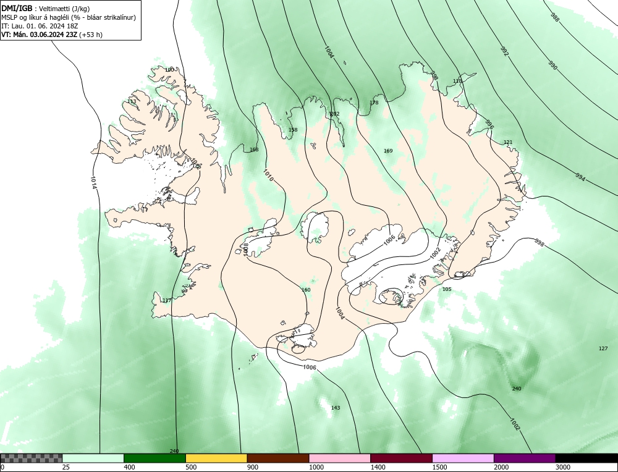Screen dimensions: 618x472
Task: Click the '400' legend scale number
Action: tap(129, 467)
